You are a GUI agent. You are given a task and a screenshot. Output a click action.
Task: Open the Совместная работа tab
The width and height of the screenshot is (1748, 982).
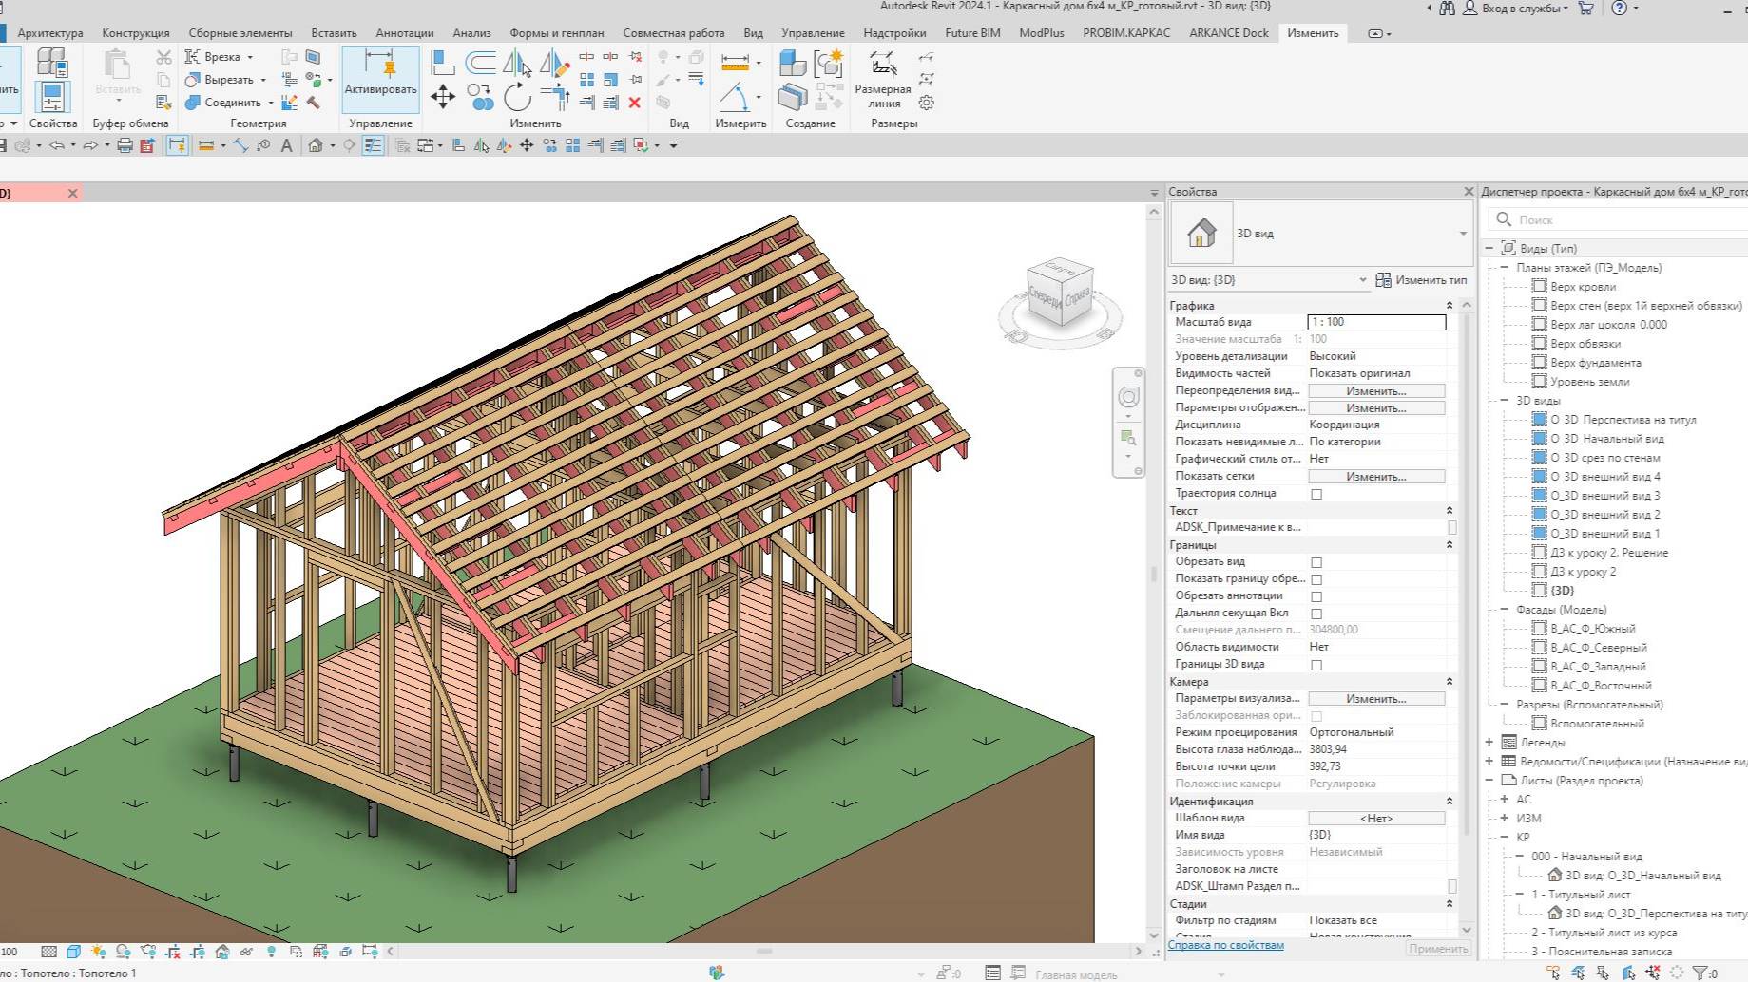pos(674,31)
